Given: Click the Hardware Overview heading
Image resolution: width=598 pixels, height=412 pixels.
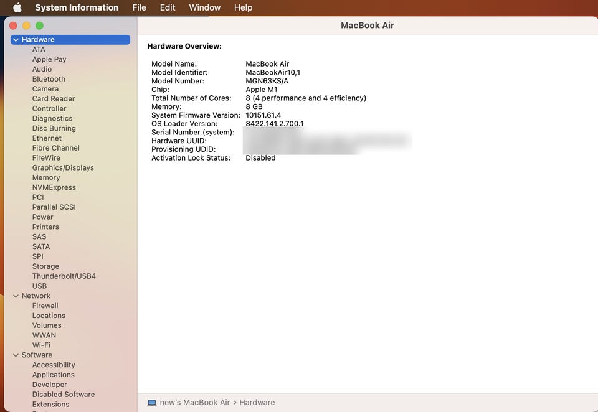Looking at the screenshot, I should (184, 46).
